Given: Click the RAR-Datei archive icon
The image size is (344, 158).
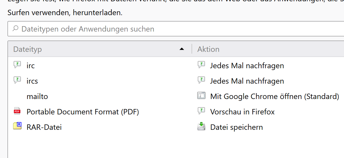Looking at the screenshot, I should coord(17,126).
